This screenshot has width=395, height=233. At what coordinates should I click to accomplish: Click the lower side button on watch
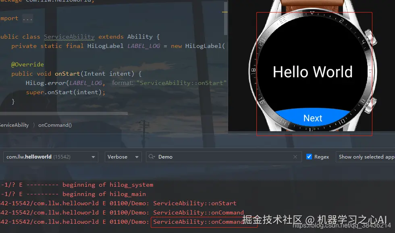pos(370,105)
